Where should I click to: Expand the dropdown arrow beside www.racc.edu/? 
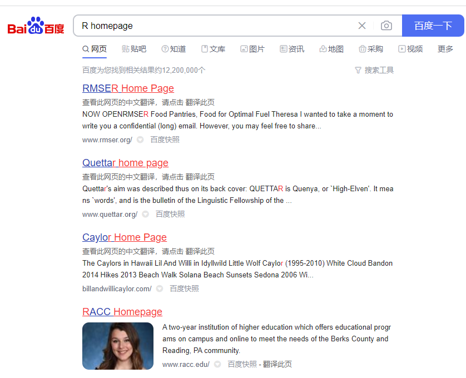click(217, 364)
